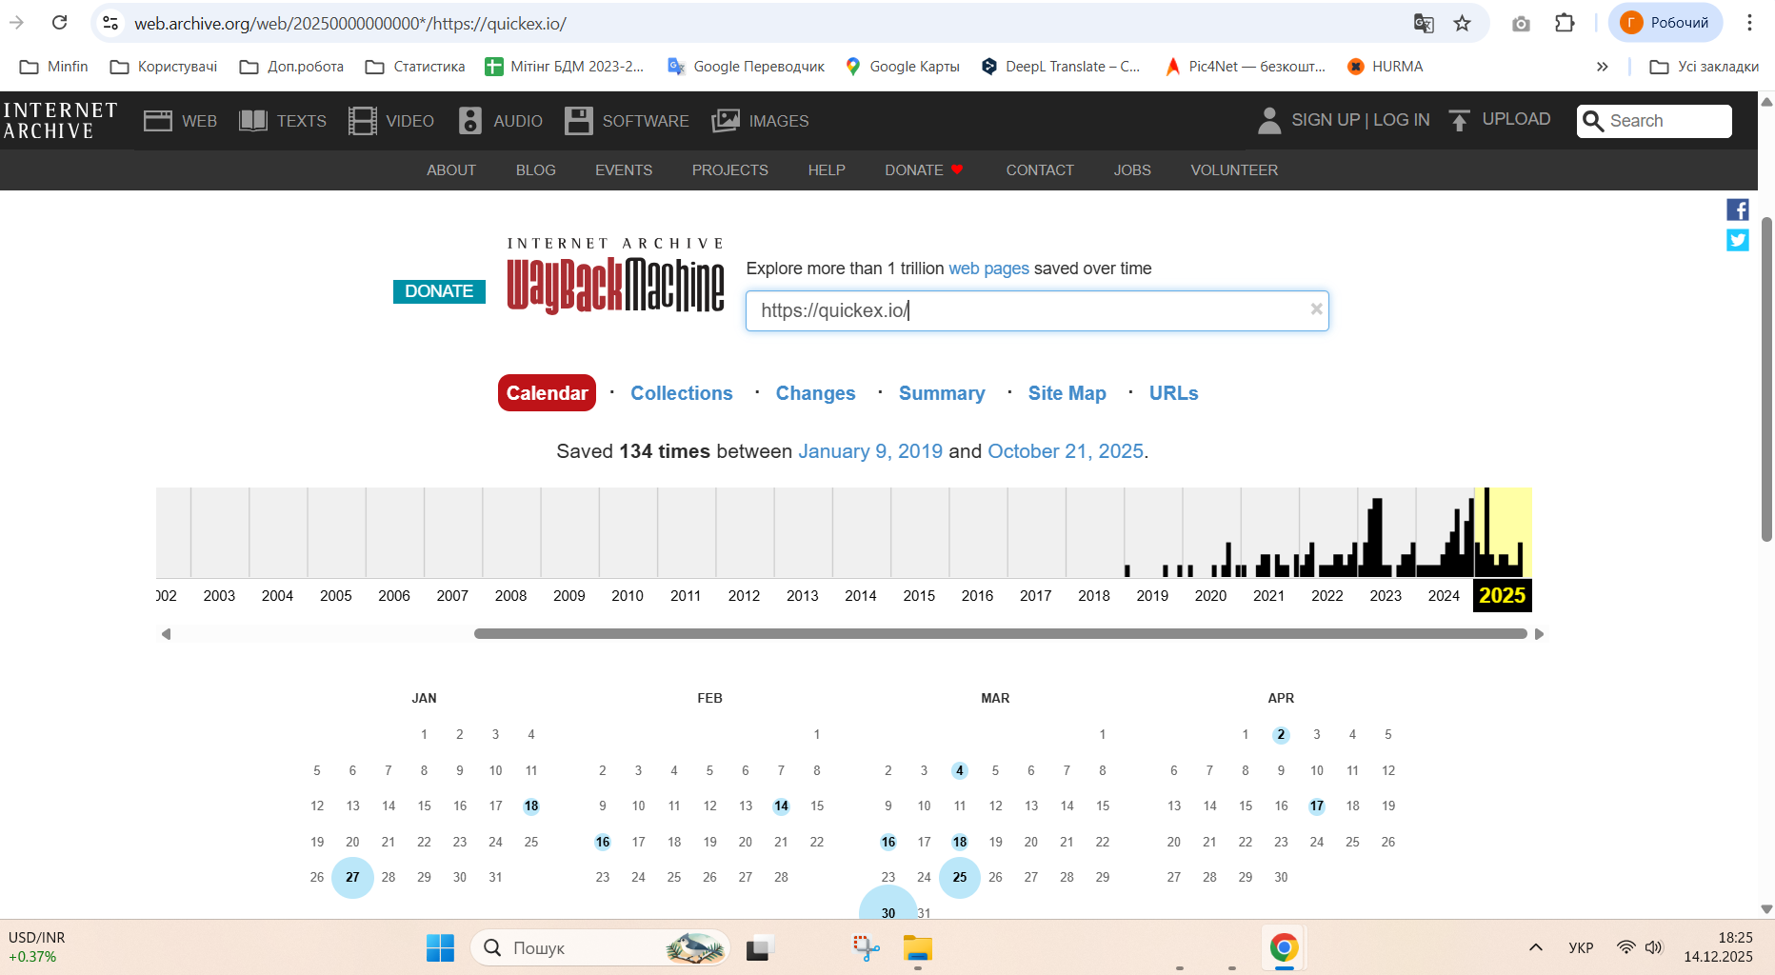Image resolution: width=1775 pixels, height=975 pixels.
Task: Click the Internet Archive Search field
Action: coord(1654,121)
